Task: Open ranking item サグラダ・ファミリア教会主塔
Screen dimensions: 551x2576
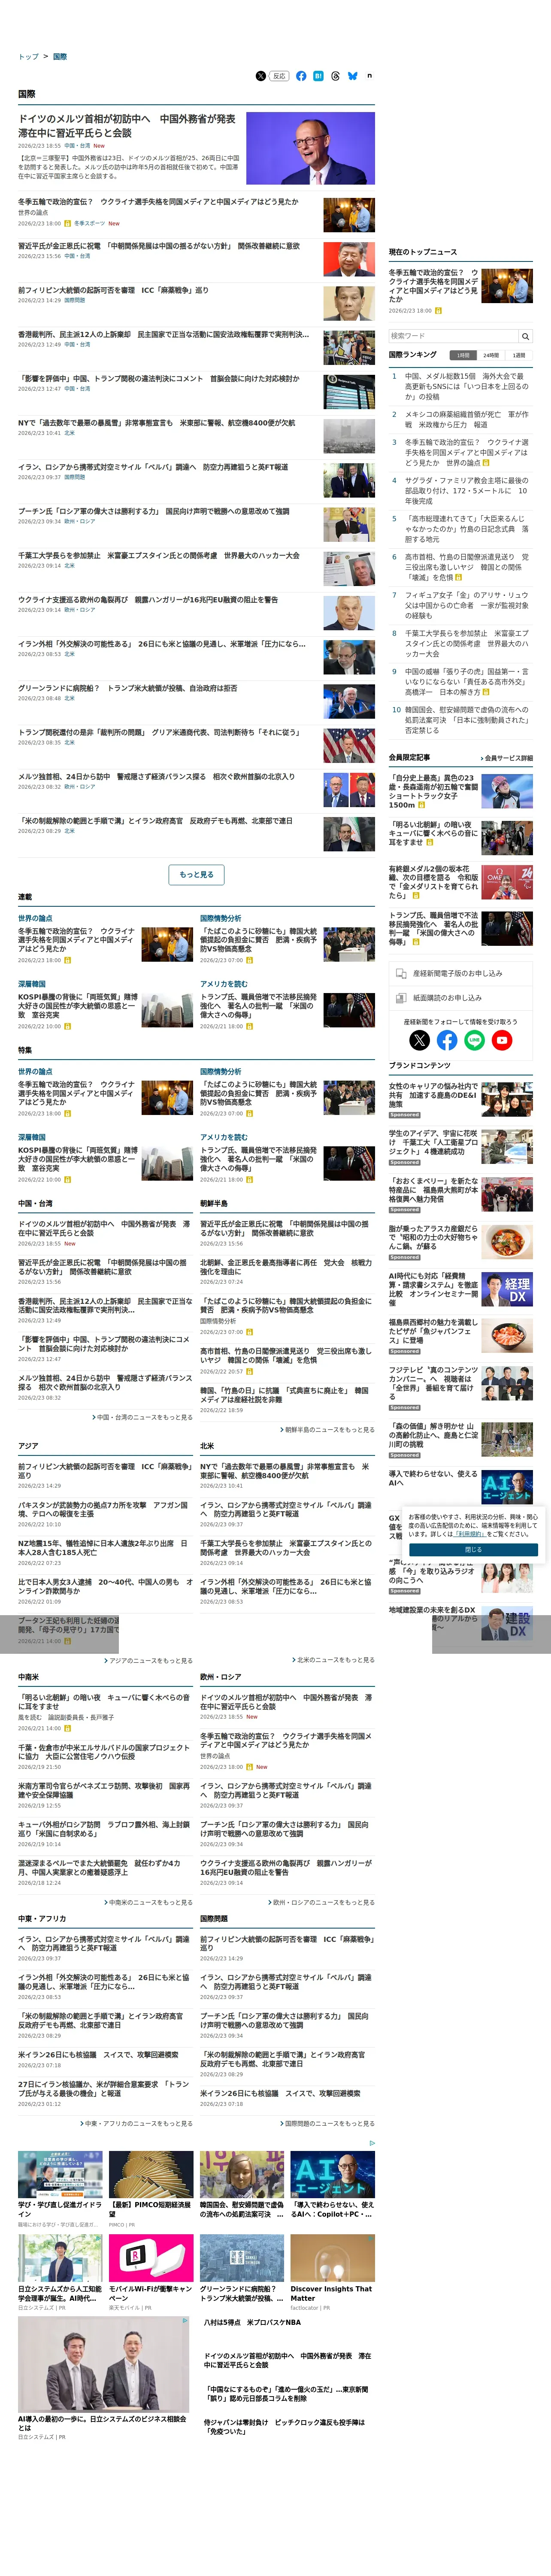Action: (x=467, y=491)
